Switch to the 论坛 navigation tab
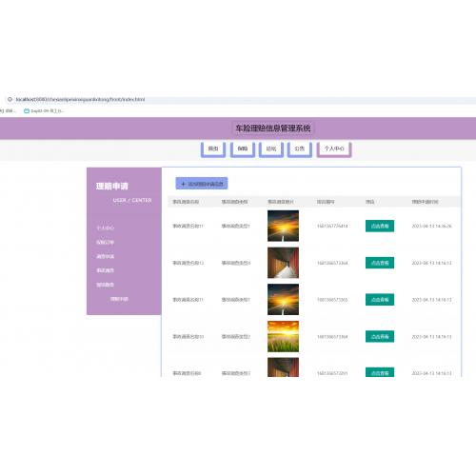Screen dimensions: 476x476 271,149
